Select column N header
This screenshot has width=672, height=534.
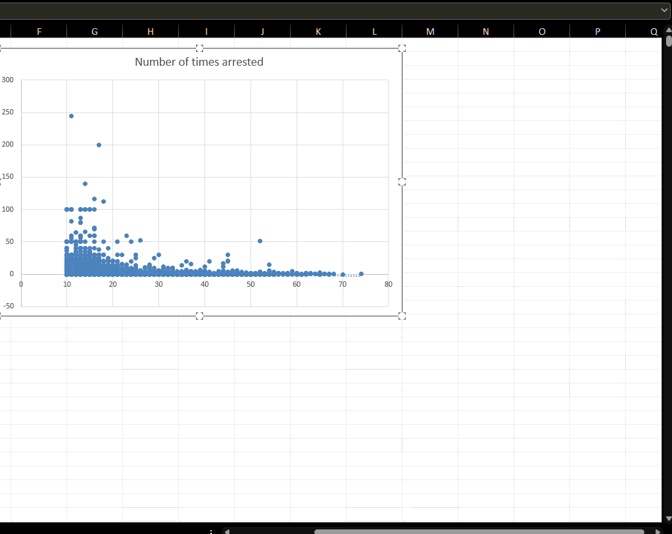click(486, 31)
